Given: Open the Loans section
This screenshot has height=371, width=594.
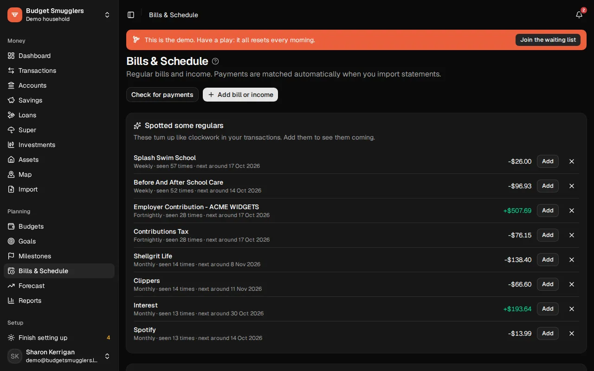Looking at the screenshot, I should coord(59,115).
